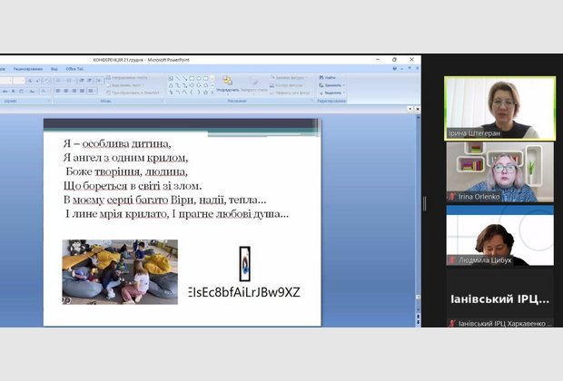Screen dimensions: 563x381
Task: Select the children on beanbags photo
Action: [120, 272]
